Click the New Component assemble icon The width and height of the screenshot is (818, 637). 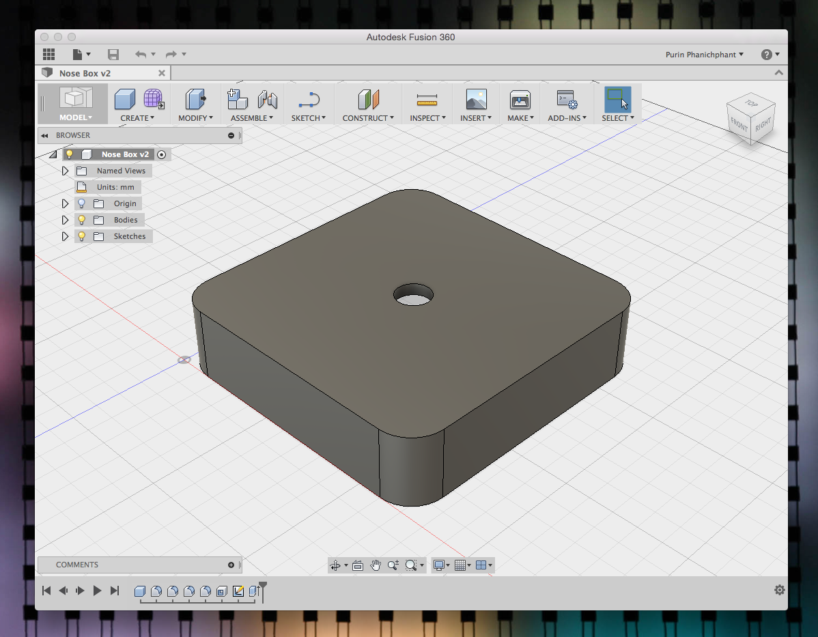coord(238,99)
